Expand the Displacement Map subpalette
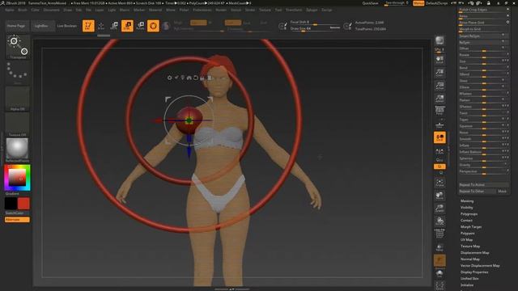518x291 pixels. tap(474, 253)
